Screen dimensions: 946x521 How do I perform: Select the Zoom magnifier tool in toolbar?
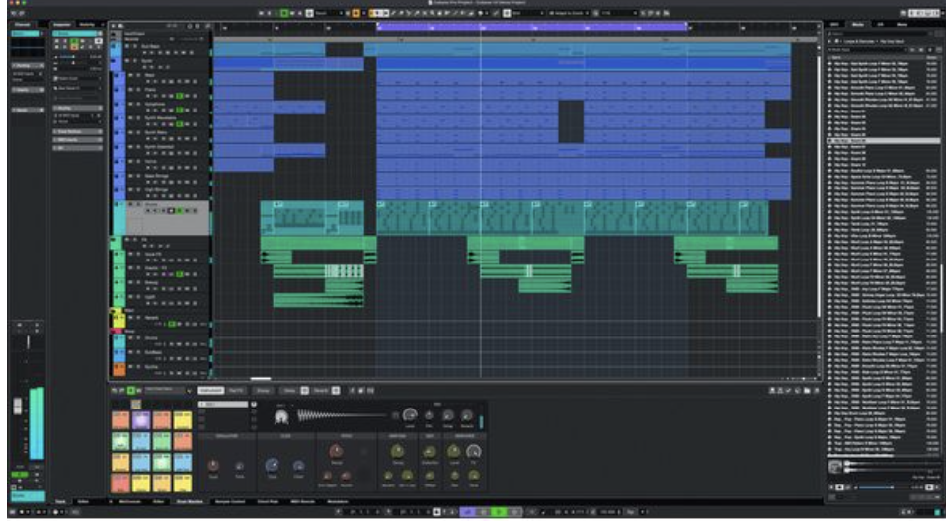tap(432, 13)
